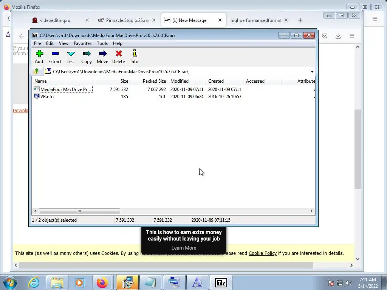
Task: Open the Cookie Policy link
Action: [x=263, y=253]
